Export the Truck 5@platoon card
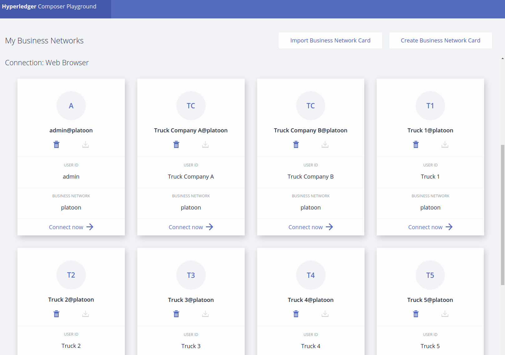The height and width of the screenshot is (355, 505). 445,314
